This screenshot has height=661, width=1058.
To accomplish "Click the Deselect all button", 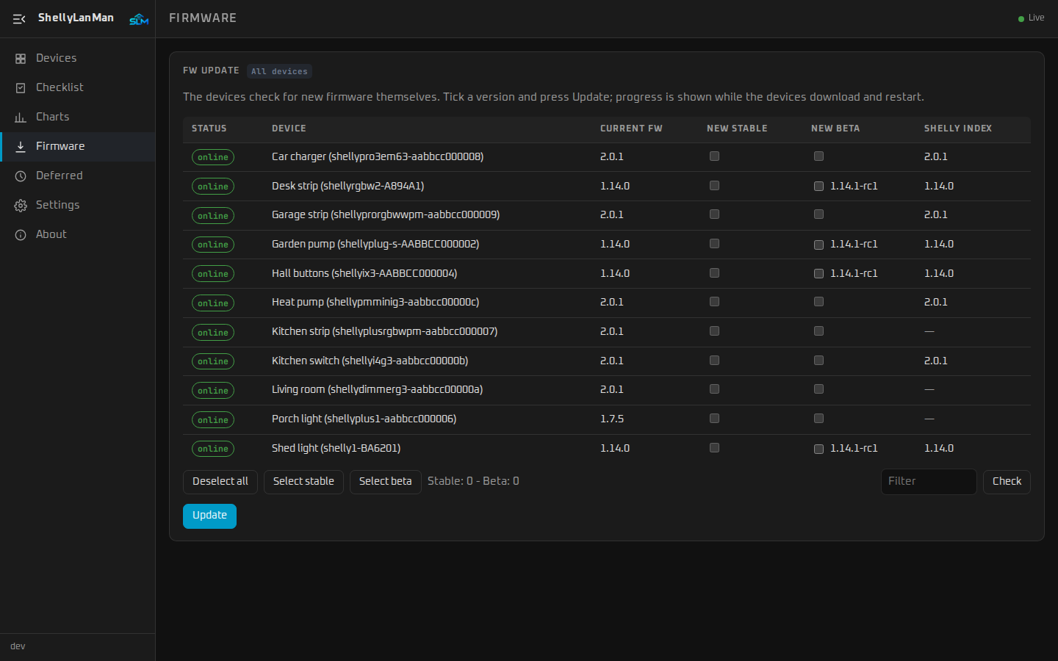I will pos(220,482).
